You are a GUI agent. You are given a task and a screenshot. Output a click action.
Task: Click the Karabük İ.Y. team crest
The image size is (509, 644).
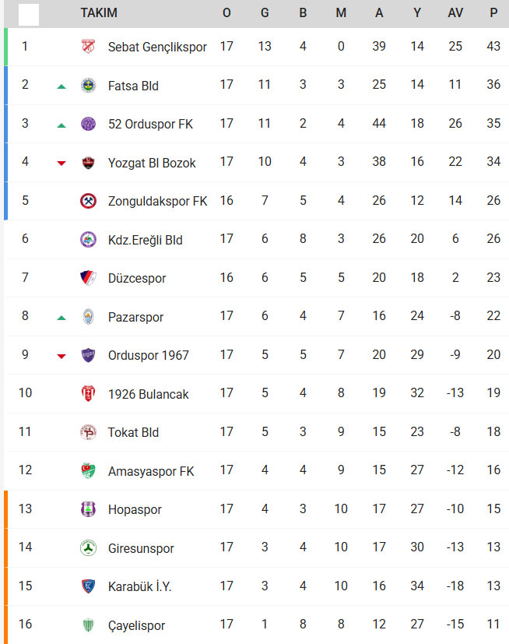[x=88, y=586]
